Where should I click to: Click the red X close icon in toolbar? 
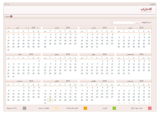pyautogui.click(x=11, y=16)
